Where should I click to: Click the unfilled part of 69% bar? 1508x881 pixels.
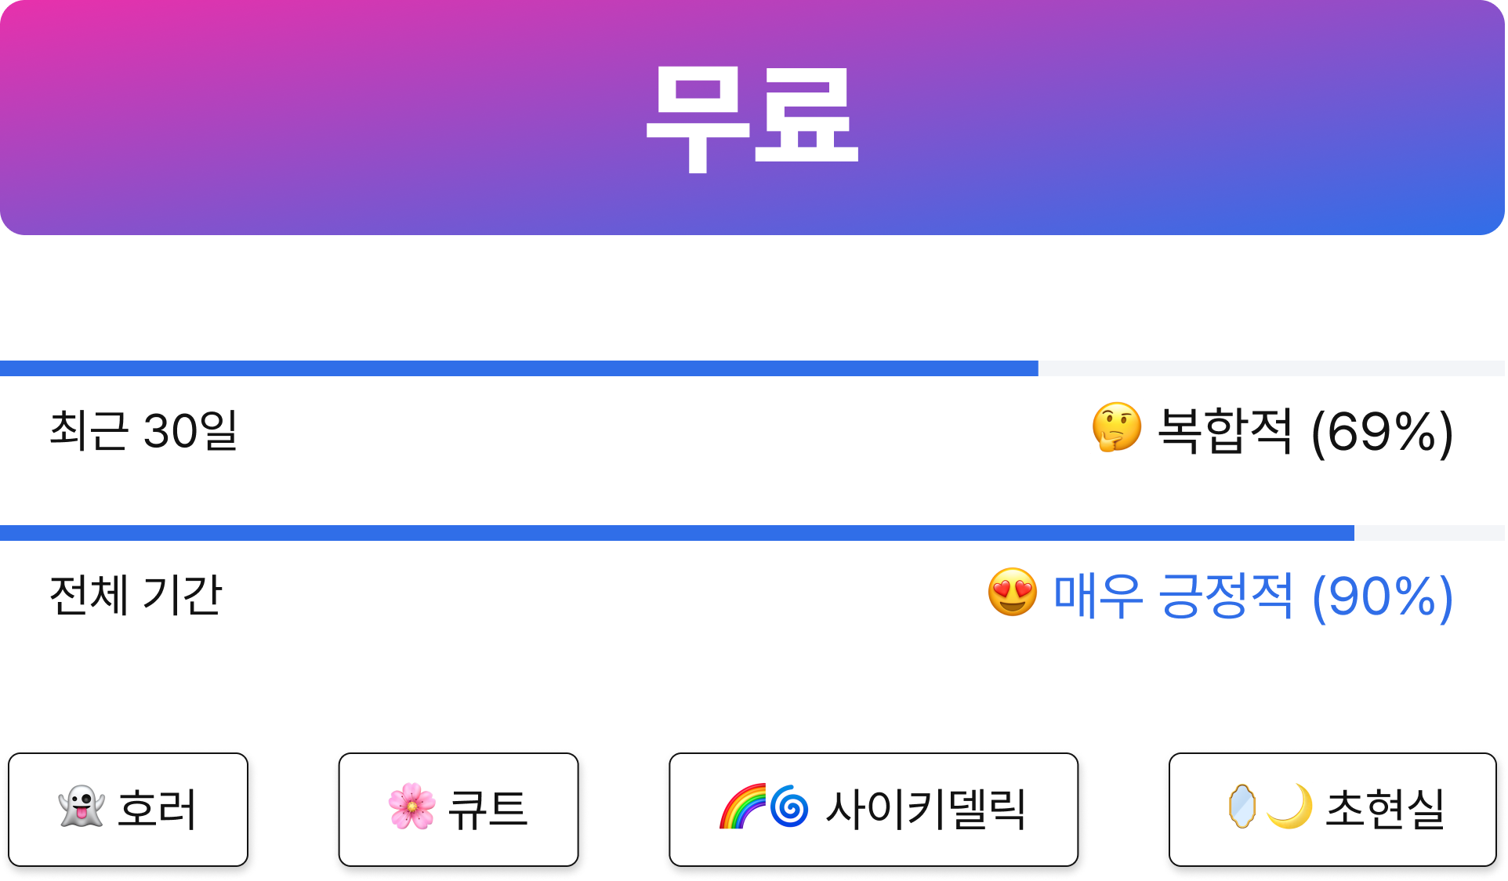click(x=1271, y=368)
